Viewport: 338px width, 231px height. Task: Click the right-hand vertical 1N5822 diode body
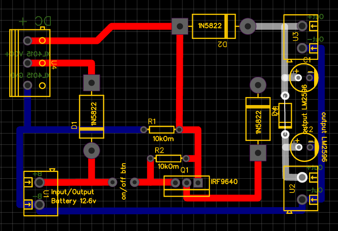point(258,119)
